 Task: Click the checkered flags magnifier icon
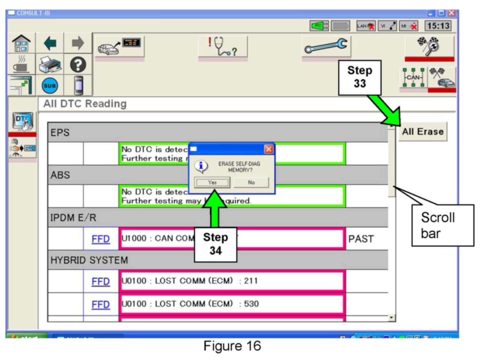[429, 46]
